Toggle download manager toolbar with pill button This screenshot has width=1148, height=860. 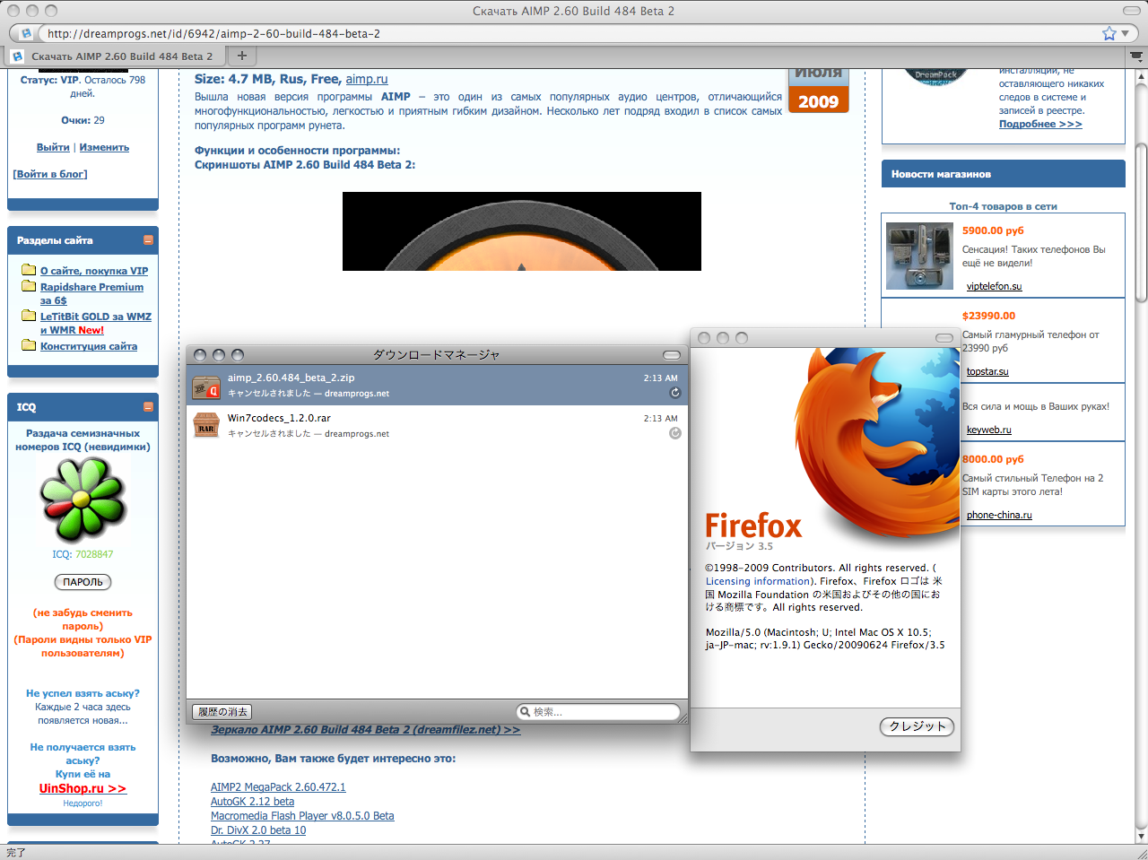click(x=672, y=354)
